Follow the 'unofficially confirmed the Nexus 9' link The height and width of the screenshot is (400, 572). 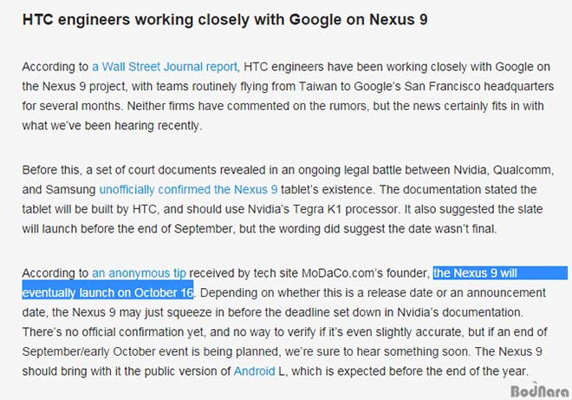[188, 190]
